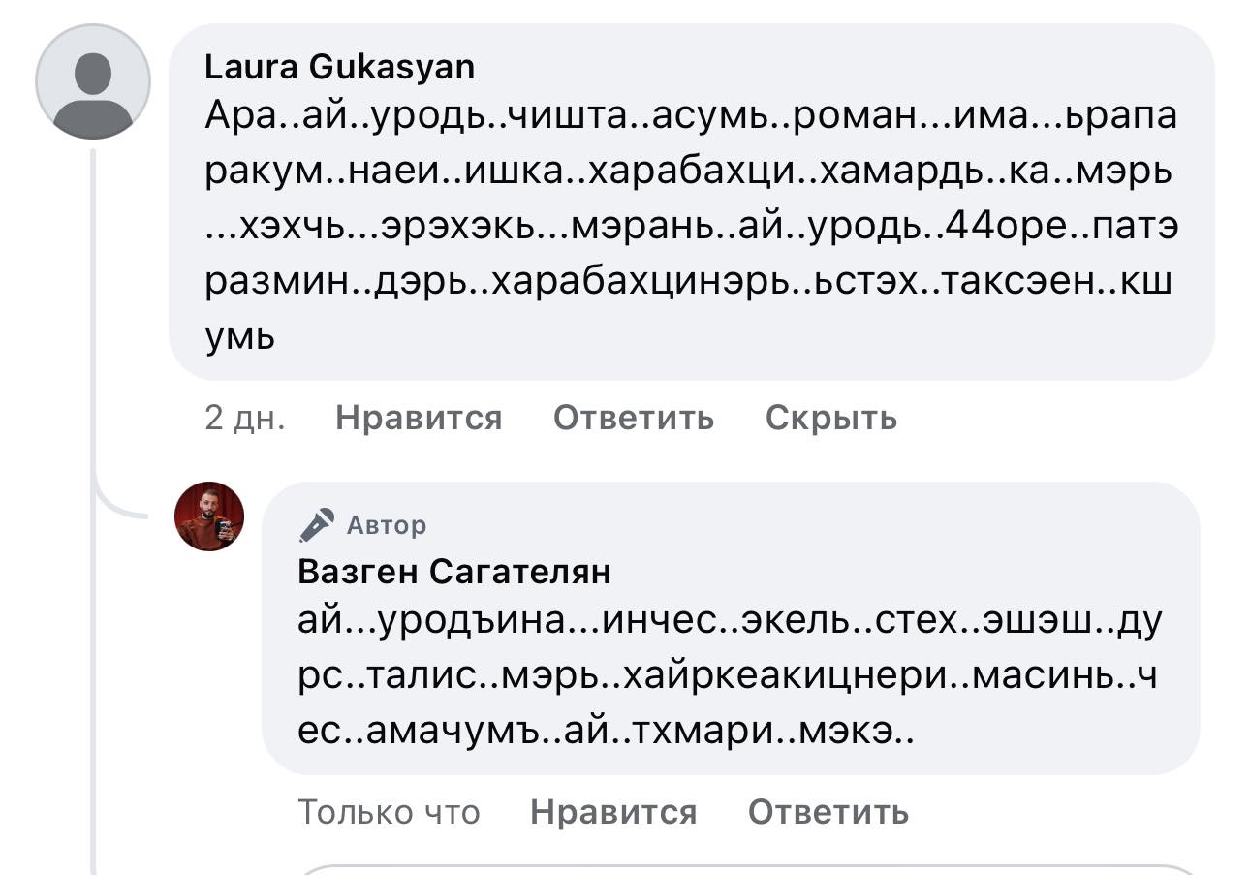The height and width of the screenshot is (875, 1250).
Task: Click the "Только что" reply timestamp
Action: [389, 811]
